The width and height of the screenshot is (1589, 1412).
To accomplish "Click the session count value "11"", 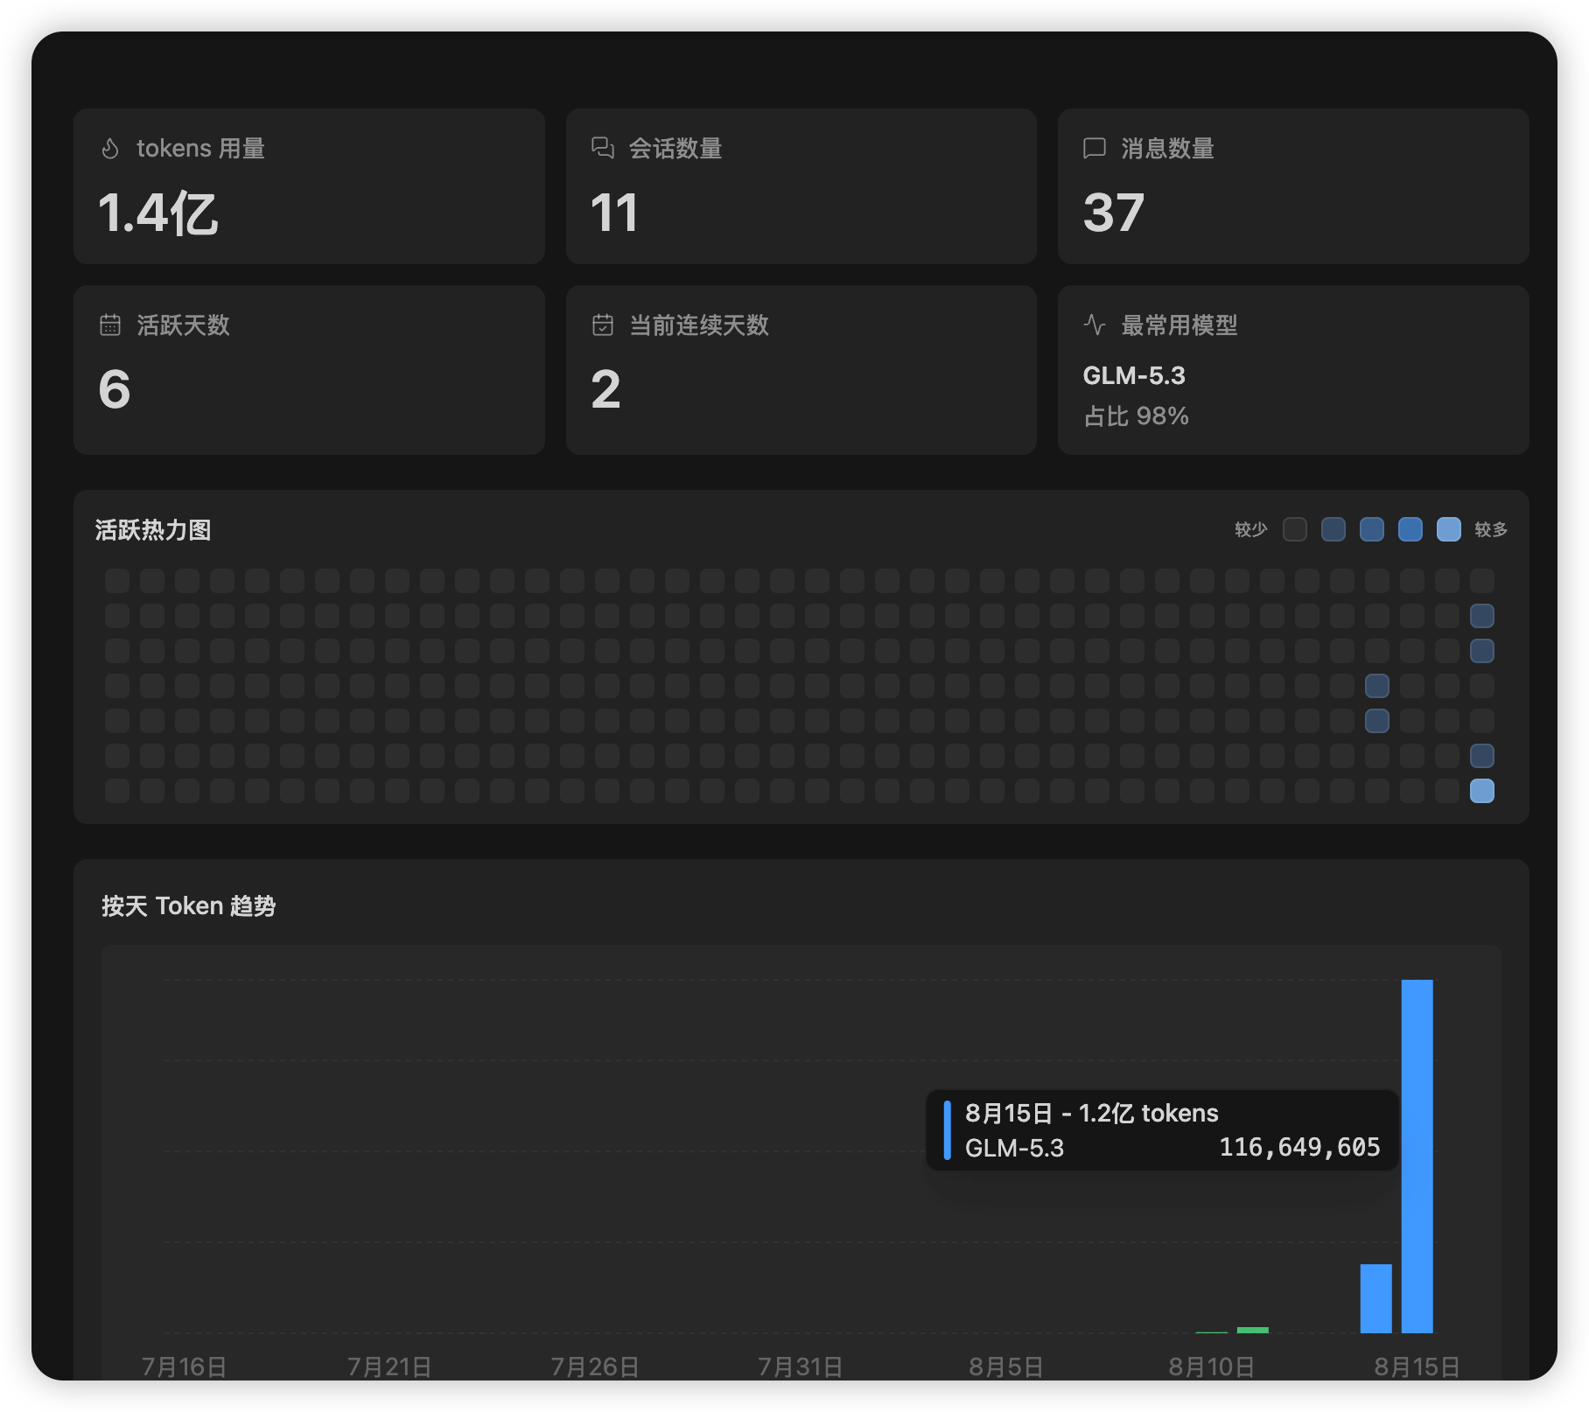I will point(614,213).
